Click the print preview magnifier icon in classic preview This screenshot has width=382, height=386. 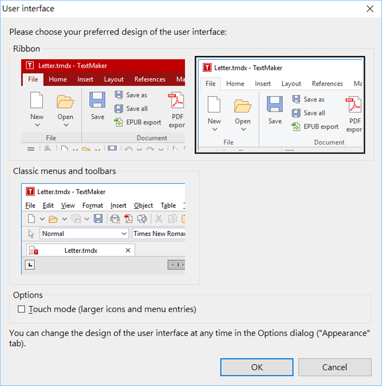pyautogui.click(x=142, y=219)
